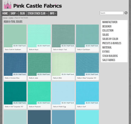Click the $3.25 / Half Yard price on Surf
Screen dimensions: 131x124
click(92, 103)
